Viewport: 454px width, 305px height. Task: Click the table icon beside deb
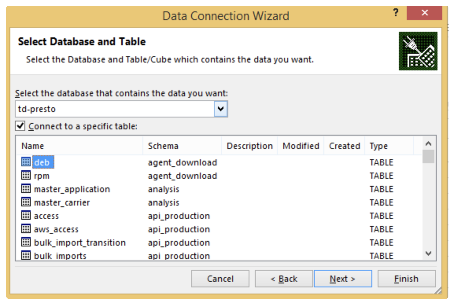pyautogui.click(x=26, y=162)
